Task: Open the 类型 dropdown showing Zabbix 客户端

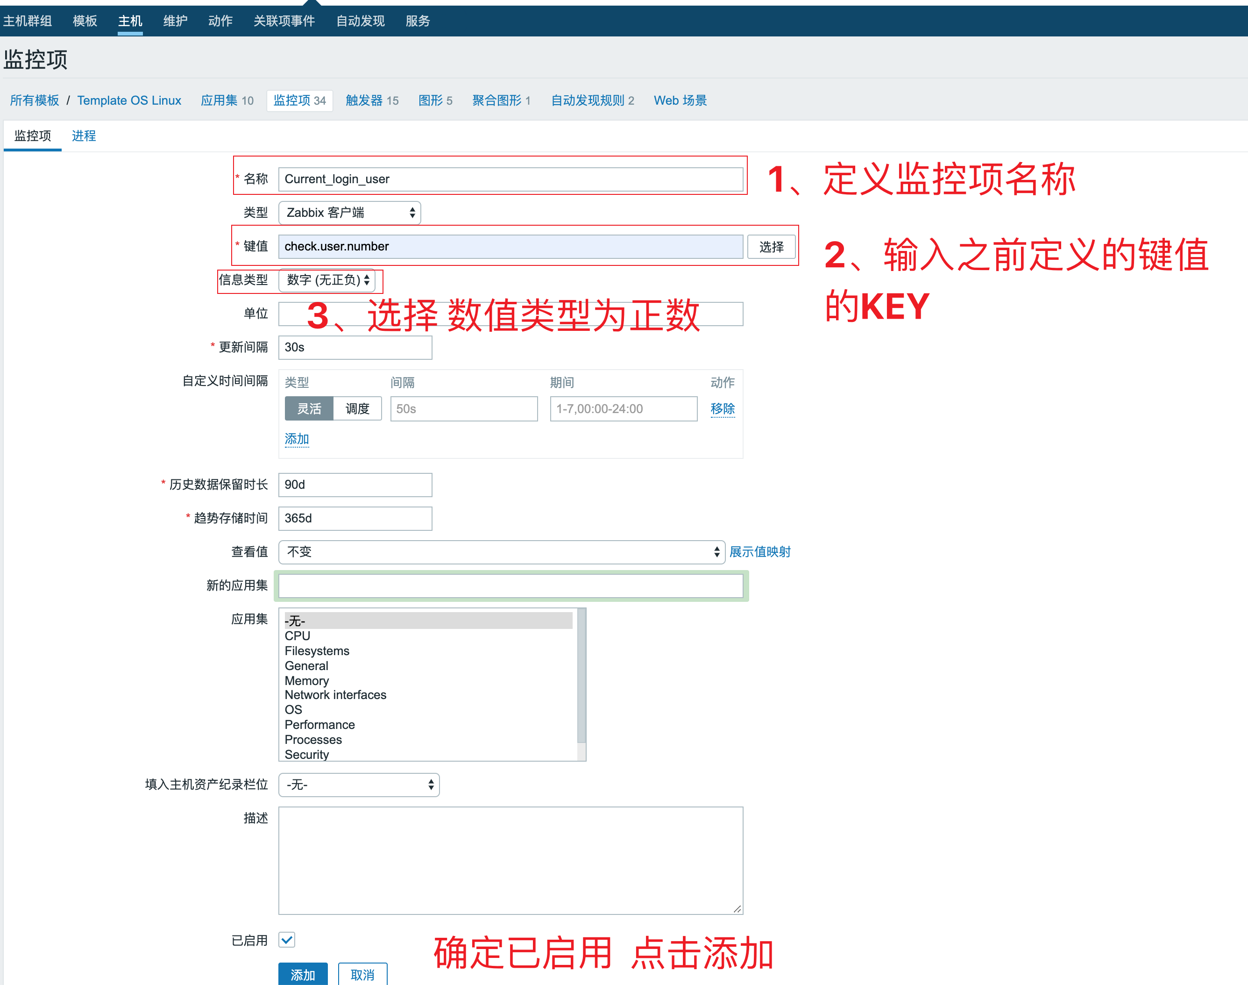Action: [x=349, y=212]
